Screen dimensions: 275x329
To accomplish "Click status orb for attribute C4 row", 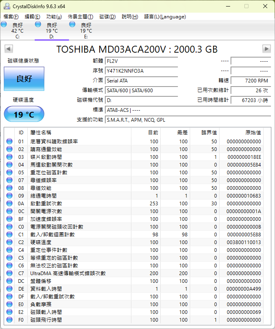I will [x=9, y=250].
